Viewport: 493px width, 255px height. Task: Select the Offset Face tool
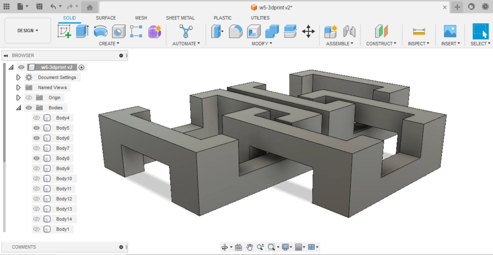(290, 31)
